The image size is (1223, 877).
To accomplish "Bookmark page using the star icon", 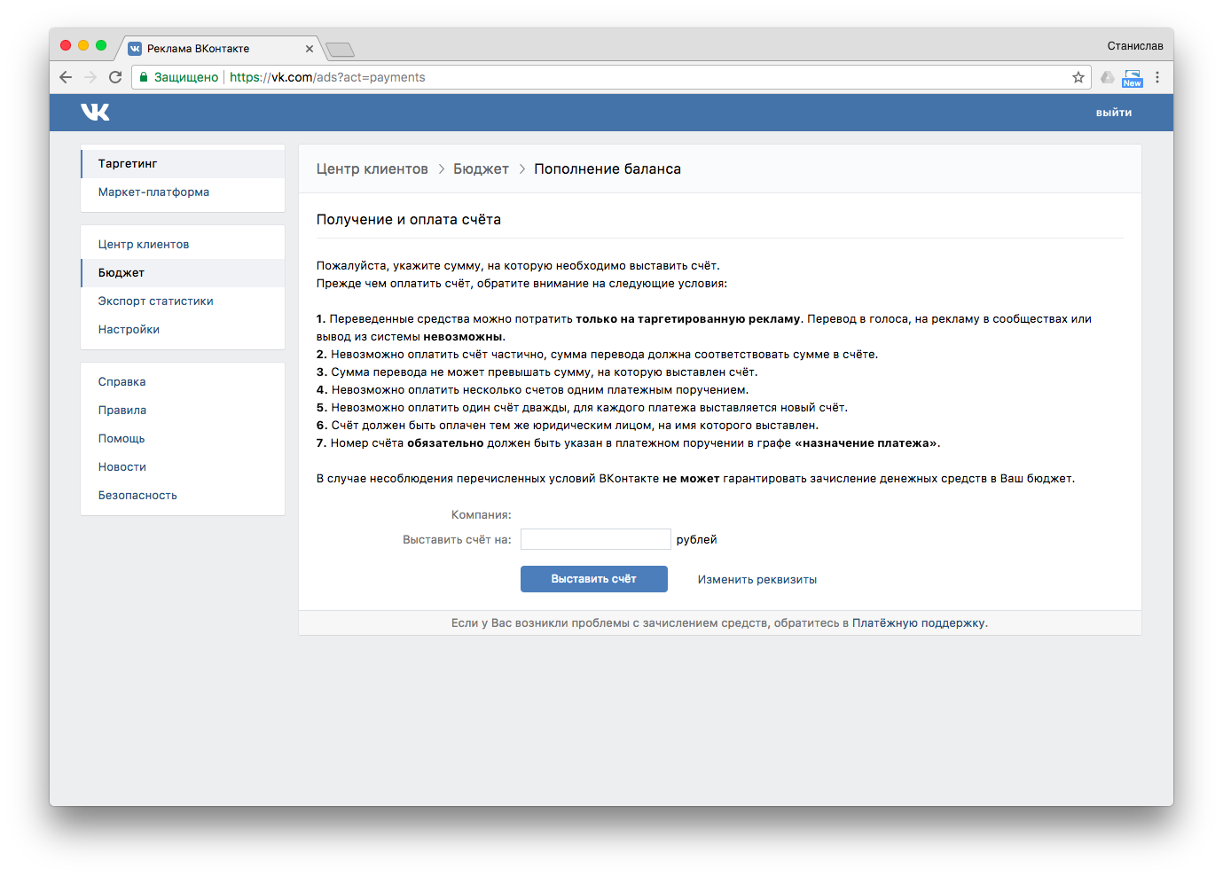I will tap(1078, 77).
